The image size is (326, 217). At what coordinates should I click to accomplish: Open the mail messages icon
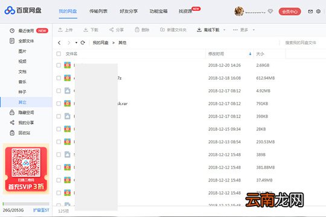[310, 11]
